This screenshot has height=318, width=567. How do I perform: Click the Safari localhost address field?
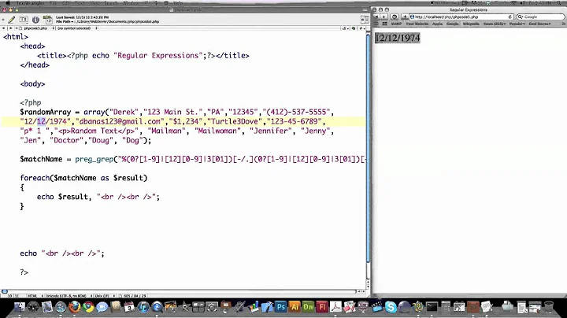coord(461,17)
